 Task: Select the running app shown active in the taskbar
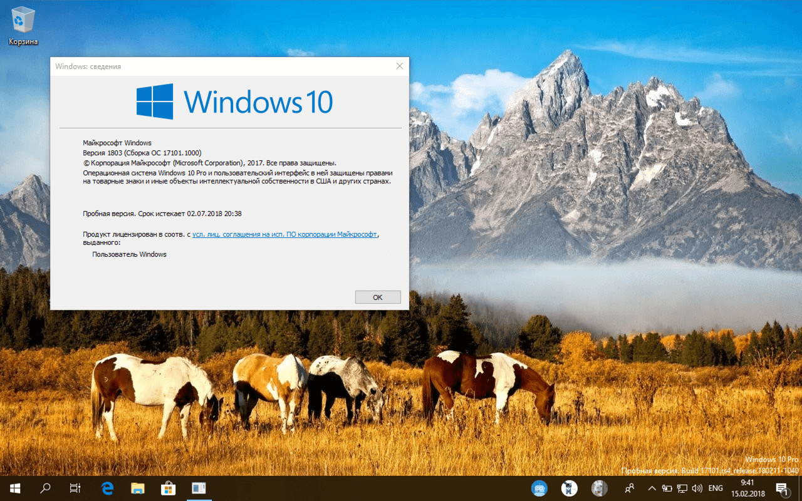(x=199, y=488)
